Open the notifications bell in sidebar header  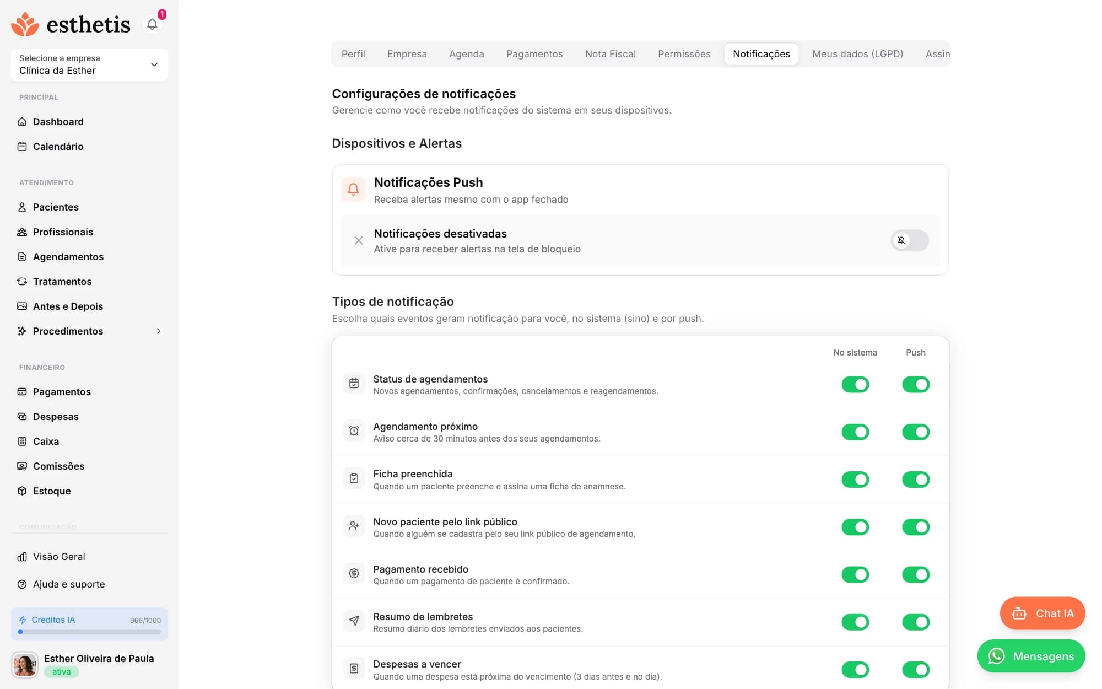[152, 24]
